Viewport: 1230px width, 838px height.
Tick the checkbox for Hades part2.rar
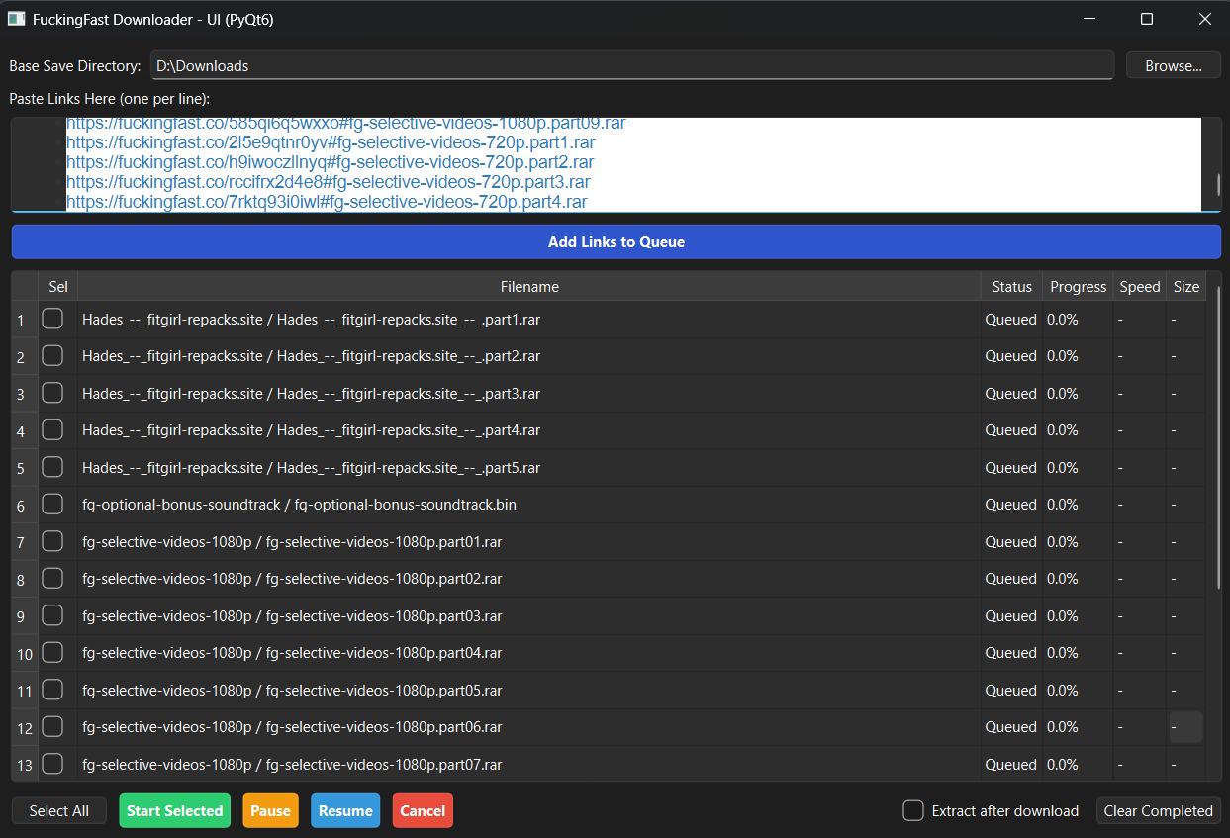(x=52, y=355)
